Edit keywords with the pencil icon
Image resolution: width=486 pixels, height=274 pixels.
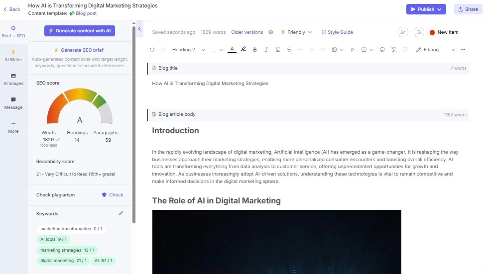click(121, 213)
